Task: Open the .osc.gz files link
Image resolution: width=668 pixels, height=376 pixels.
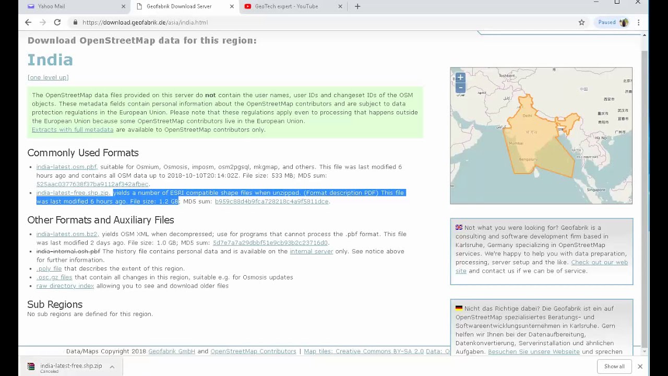Action: (54, 278)
